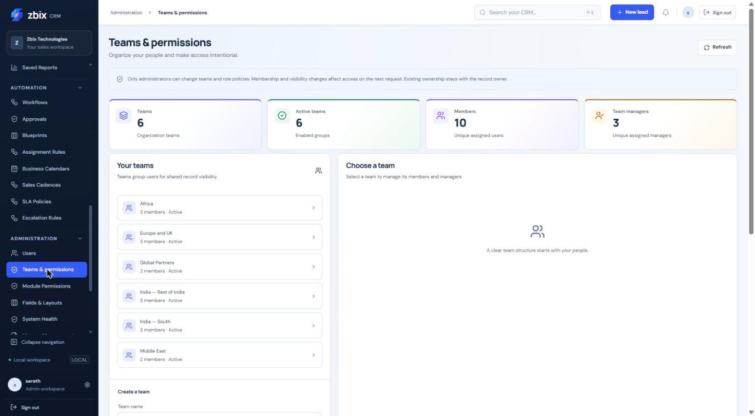Select the Zbix Technologies workspace switcher
This screenshot has height=416, width=755.
click(x=49, y=43)
